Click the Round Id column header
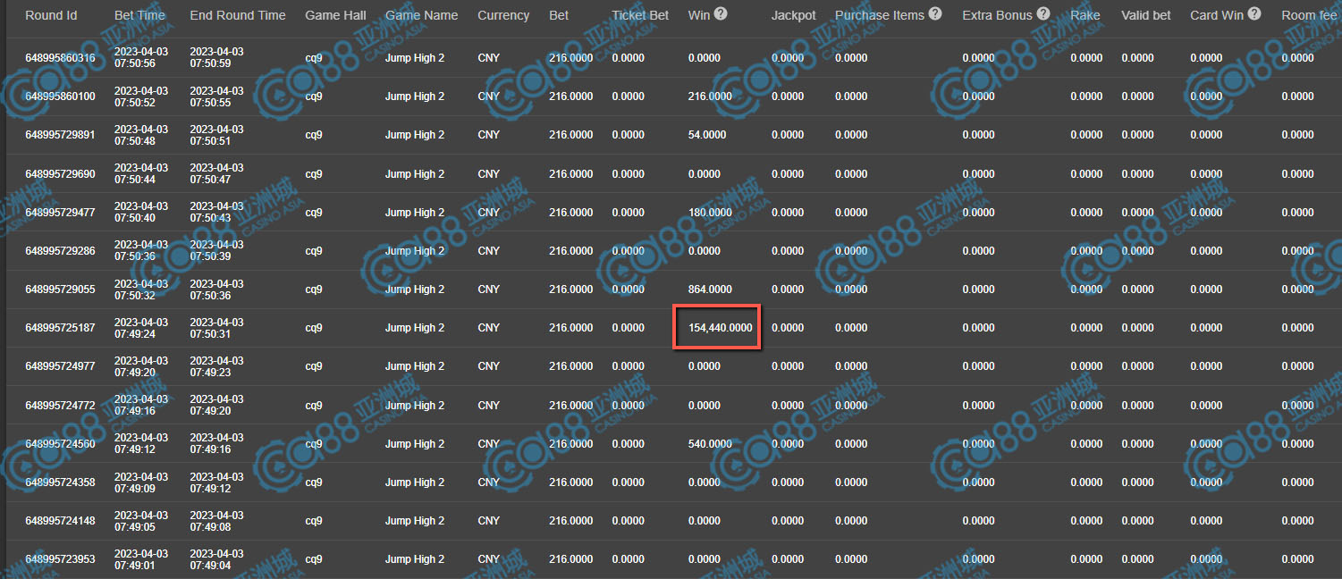Image resolution: width=1342 pixels, height=579 pixels. 51,15
